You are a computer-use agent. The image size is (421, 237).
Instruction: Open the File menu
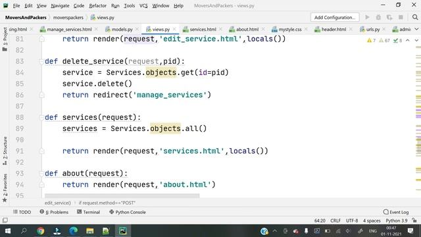click(x=16, y=5)
